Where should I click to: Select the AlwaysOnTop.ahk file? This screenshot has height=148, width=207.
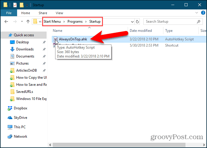[73, 39]
